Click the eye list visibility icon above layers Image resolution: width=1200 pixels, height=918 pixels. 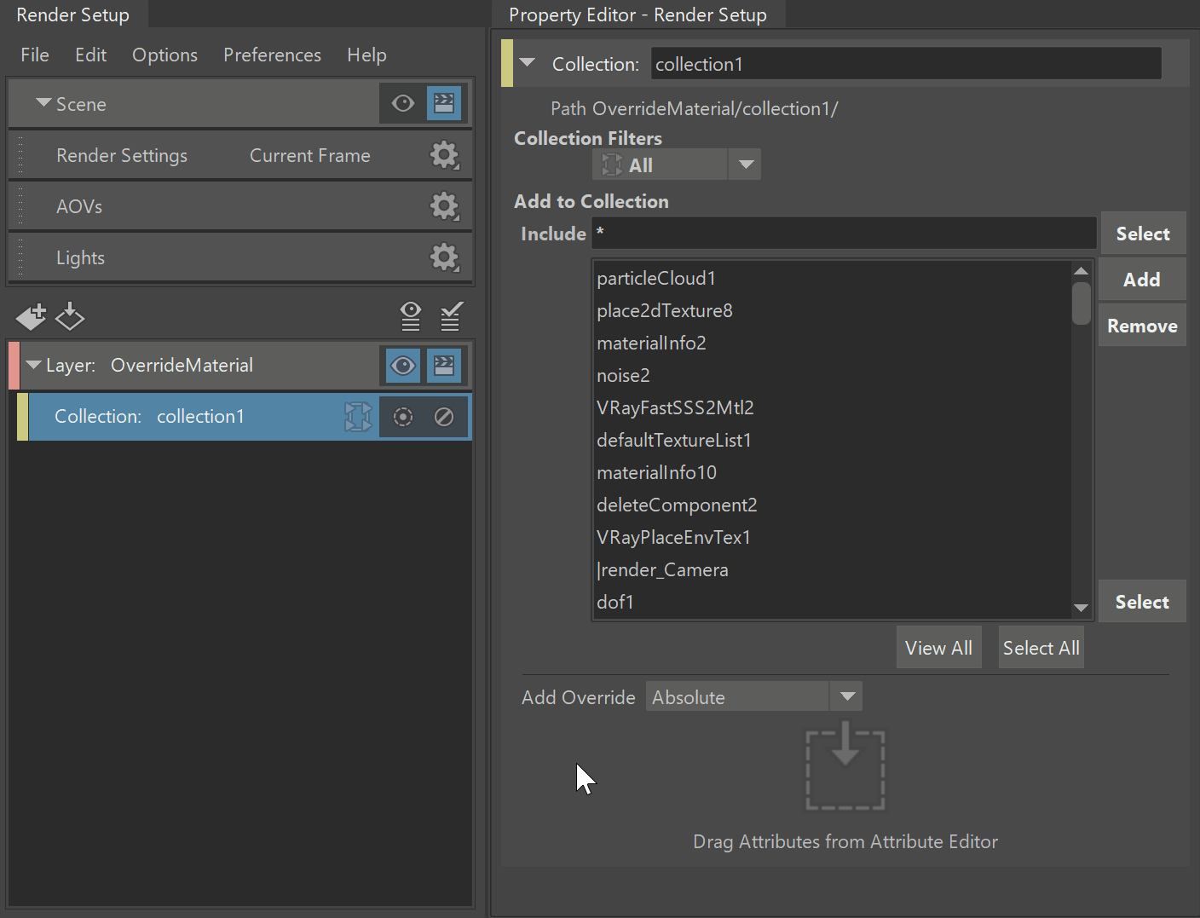click(411, 316)
